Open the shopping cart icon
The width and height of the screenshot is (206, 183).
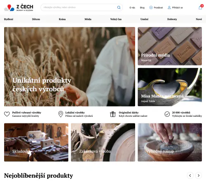tap(200, 7)
